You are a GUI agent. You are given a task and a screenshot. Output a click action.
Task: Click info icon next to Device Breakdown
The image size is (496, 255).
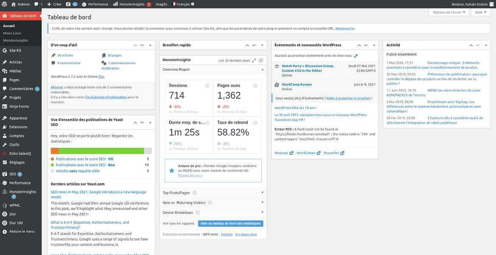[x=198, y=213]
